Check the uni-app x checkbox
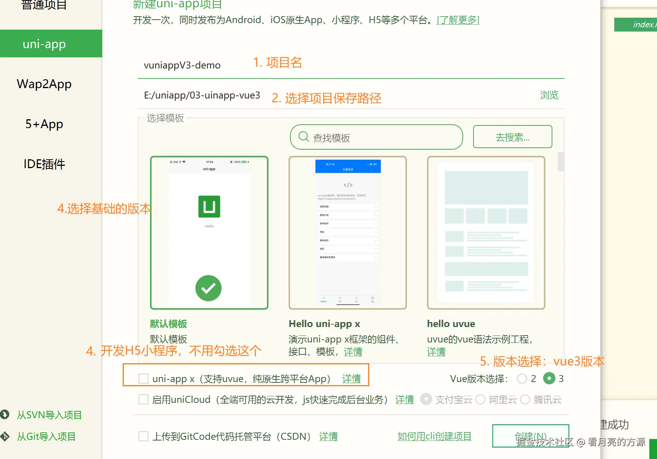Viewport: 657px width, 459px height. (143, 379)
